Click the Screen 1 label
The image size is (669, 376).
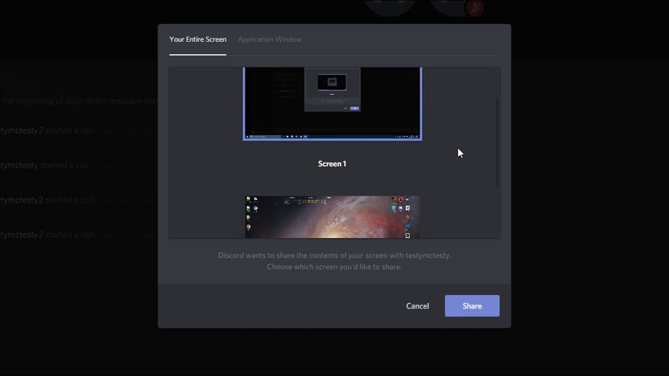click(x=332, y=163)
